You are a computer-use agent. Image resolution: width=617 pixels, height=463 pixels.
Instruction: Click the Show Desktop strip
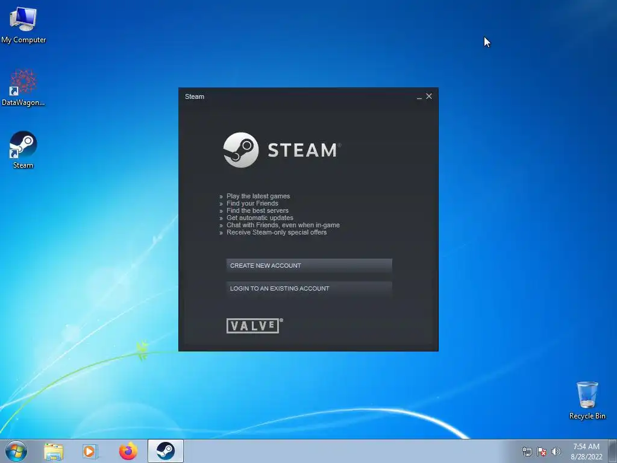tap(613, 451)
